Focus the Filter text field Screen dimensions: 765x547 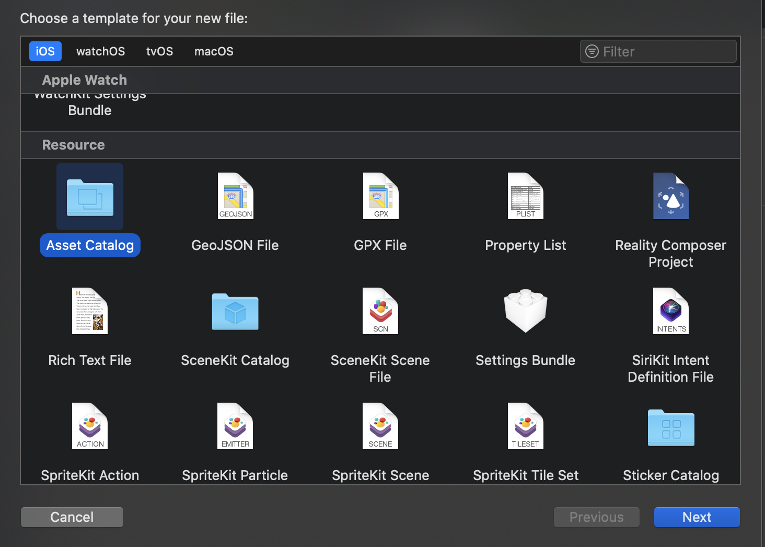[658, 51]
